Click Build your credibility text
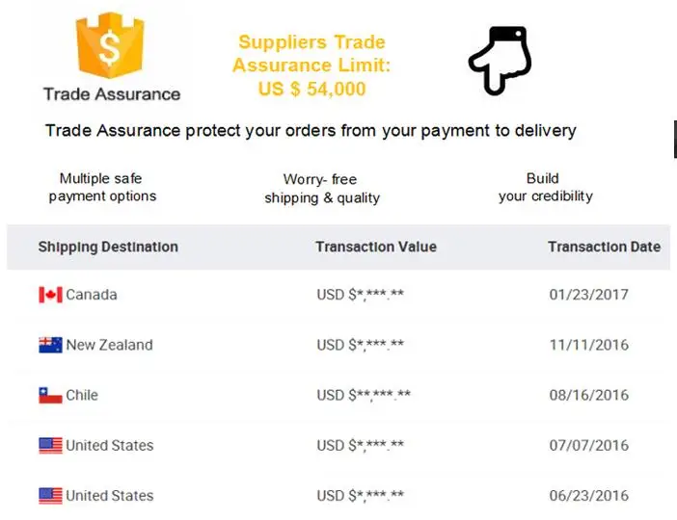Viewport: 677px width, 520px height. [545, 187]
